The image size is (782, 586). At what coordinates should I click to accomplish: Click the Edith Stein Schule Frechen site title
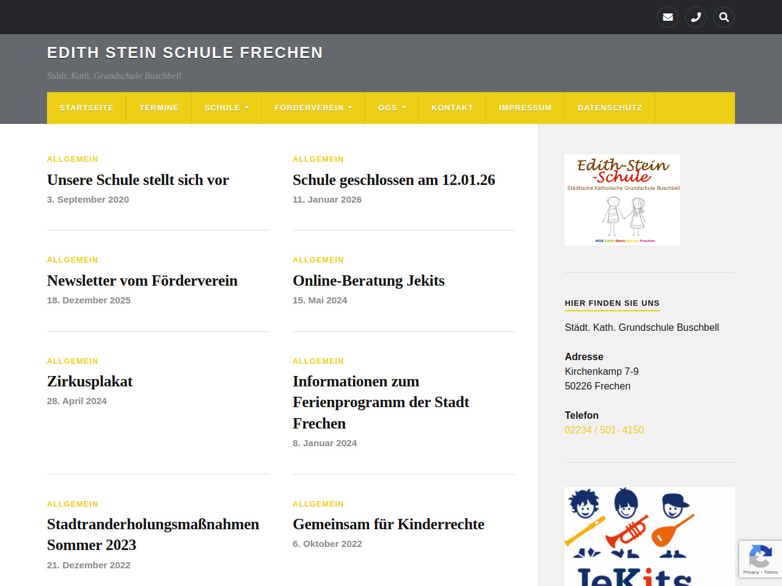(x=185, y=53)
